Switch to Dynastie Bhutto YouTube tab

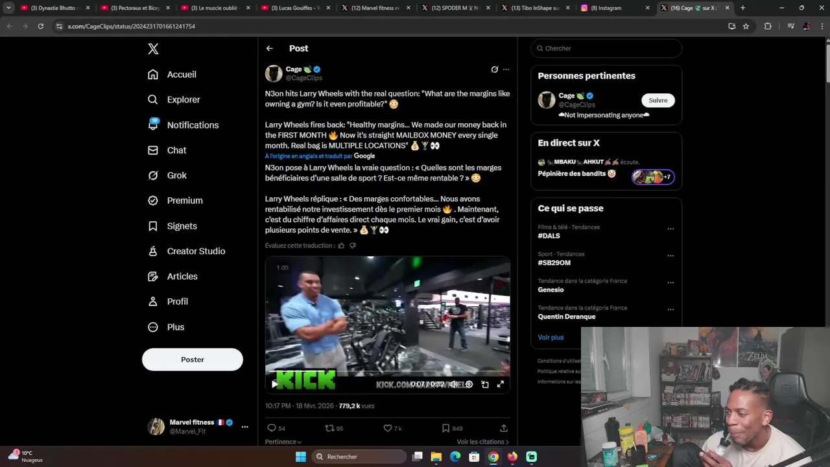54,8
